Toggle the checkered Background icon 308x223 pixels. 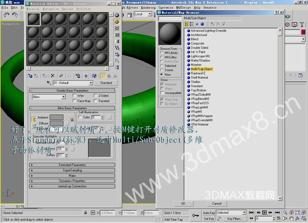click(x=117, y=28)
